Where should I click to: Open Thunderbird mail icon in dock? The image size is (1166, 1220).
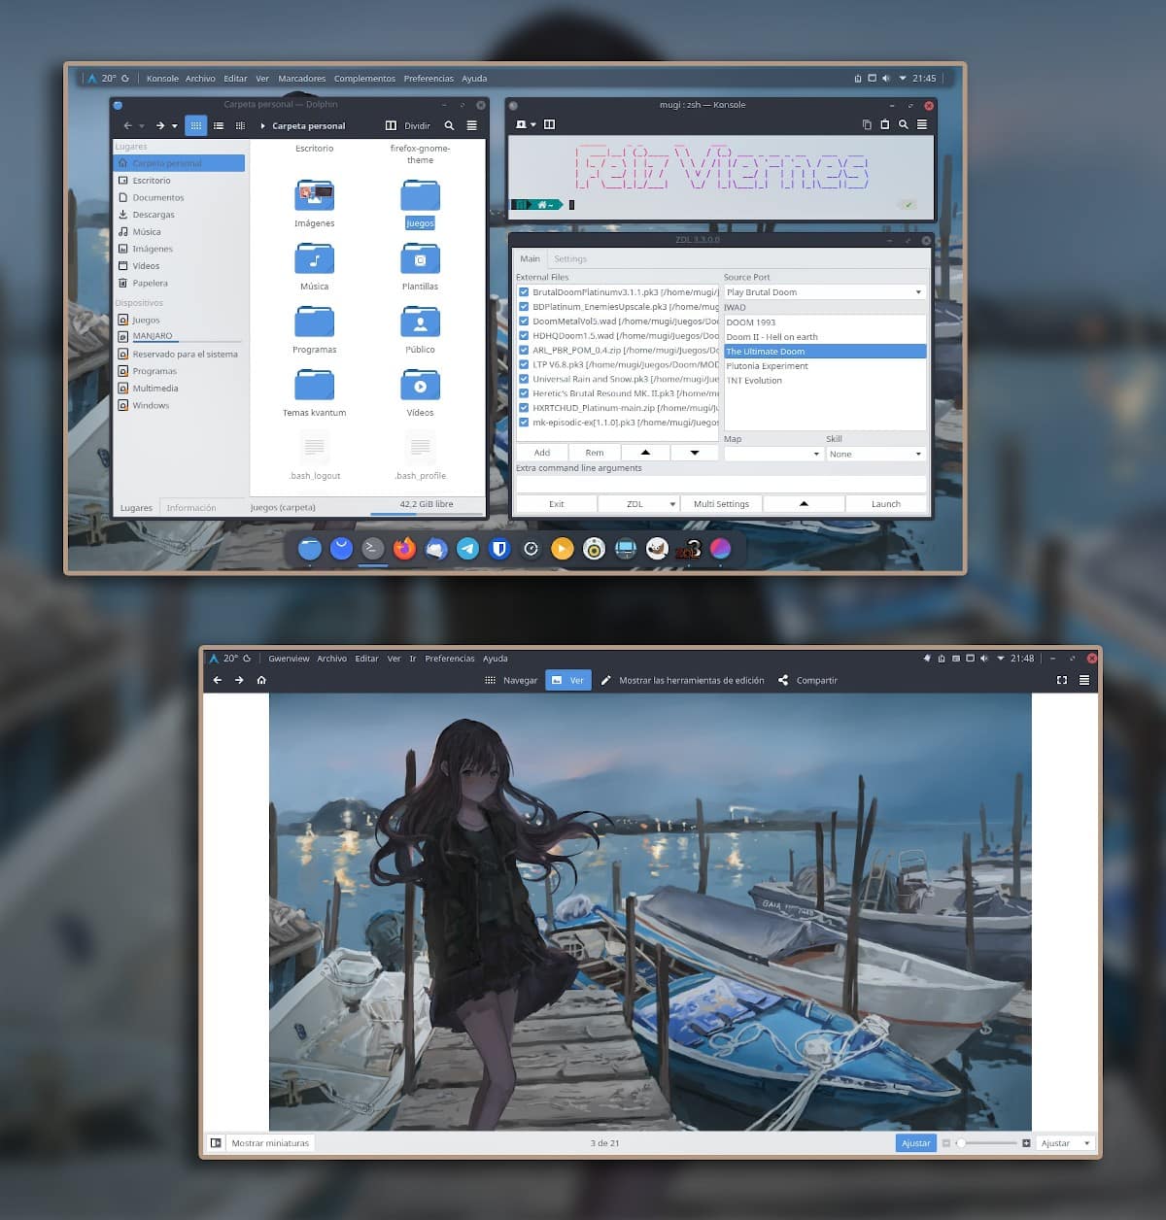(x=436, y=549)
